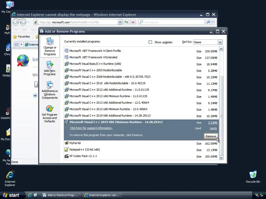This screenshot has width=266, height=199.
Task: Tick the Show updates checkbox
Action: pyautogui.click(x=150, y=42)
